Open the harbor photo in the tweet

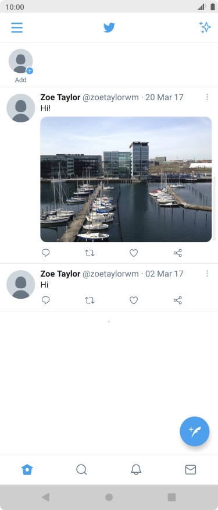(x=126, y=179)
